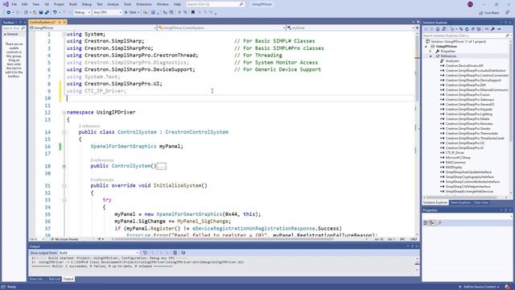Click the 1 reference CodeLens link above ControlSystem class
The image size is (515, 290).
click(x=89, y=126)
